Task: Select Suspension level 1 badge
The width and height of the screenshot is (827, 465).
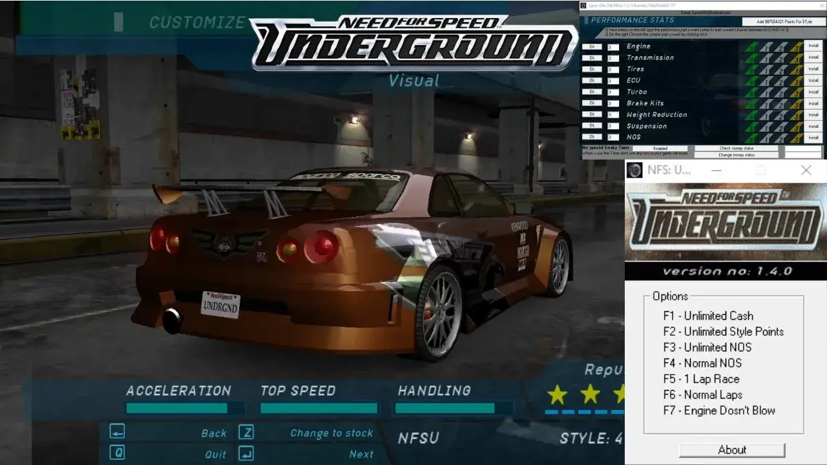Action: [x=766, y=127]
